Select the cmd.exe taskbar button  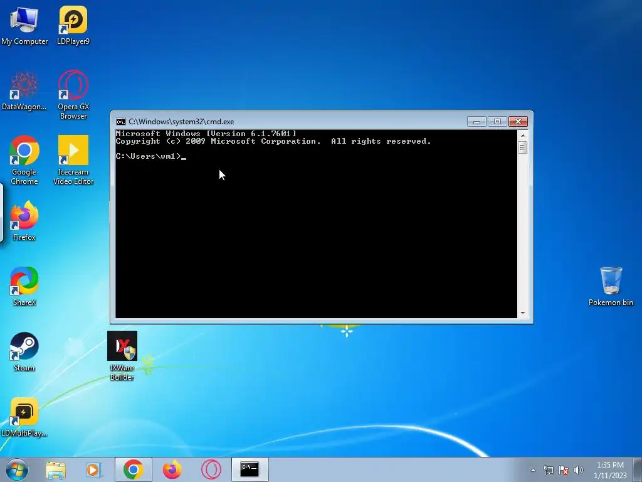pos(250,469)
